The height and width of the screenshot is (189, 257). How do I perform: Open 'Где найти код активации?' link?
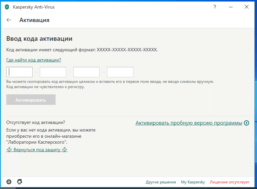[x=34, y=60]
